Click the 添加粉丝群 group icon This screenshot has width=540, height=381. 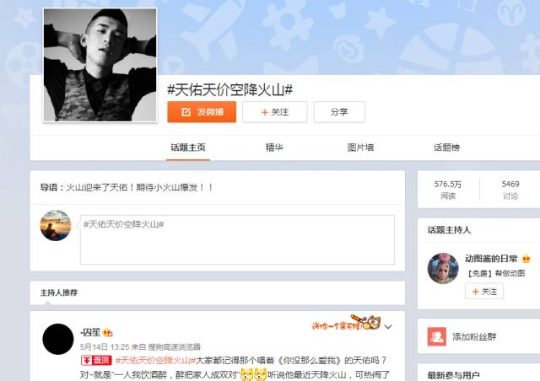pos(437,336)
